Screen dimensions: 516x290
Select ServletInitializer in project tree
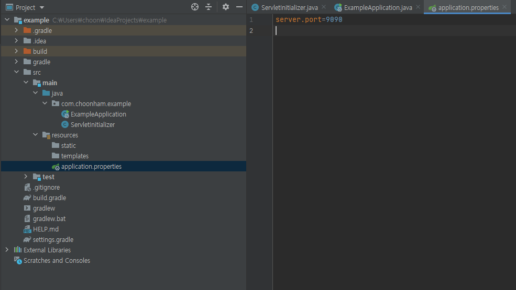pyautogui.click(x=93, y=124)
